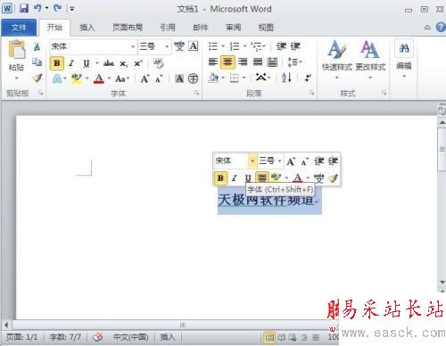This screenshot has height=346, width=446.
Task: Grow font in the mini toolbar
Action: (x=291, y=161)
